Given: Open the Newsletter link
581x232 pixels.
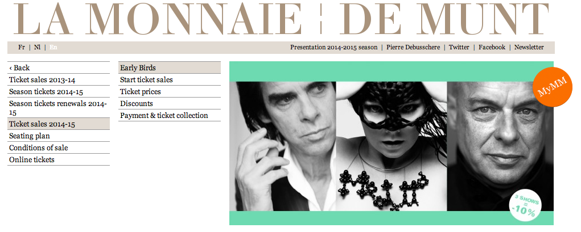Looking at the screenshot, I should tap(529, 47).
